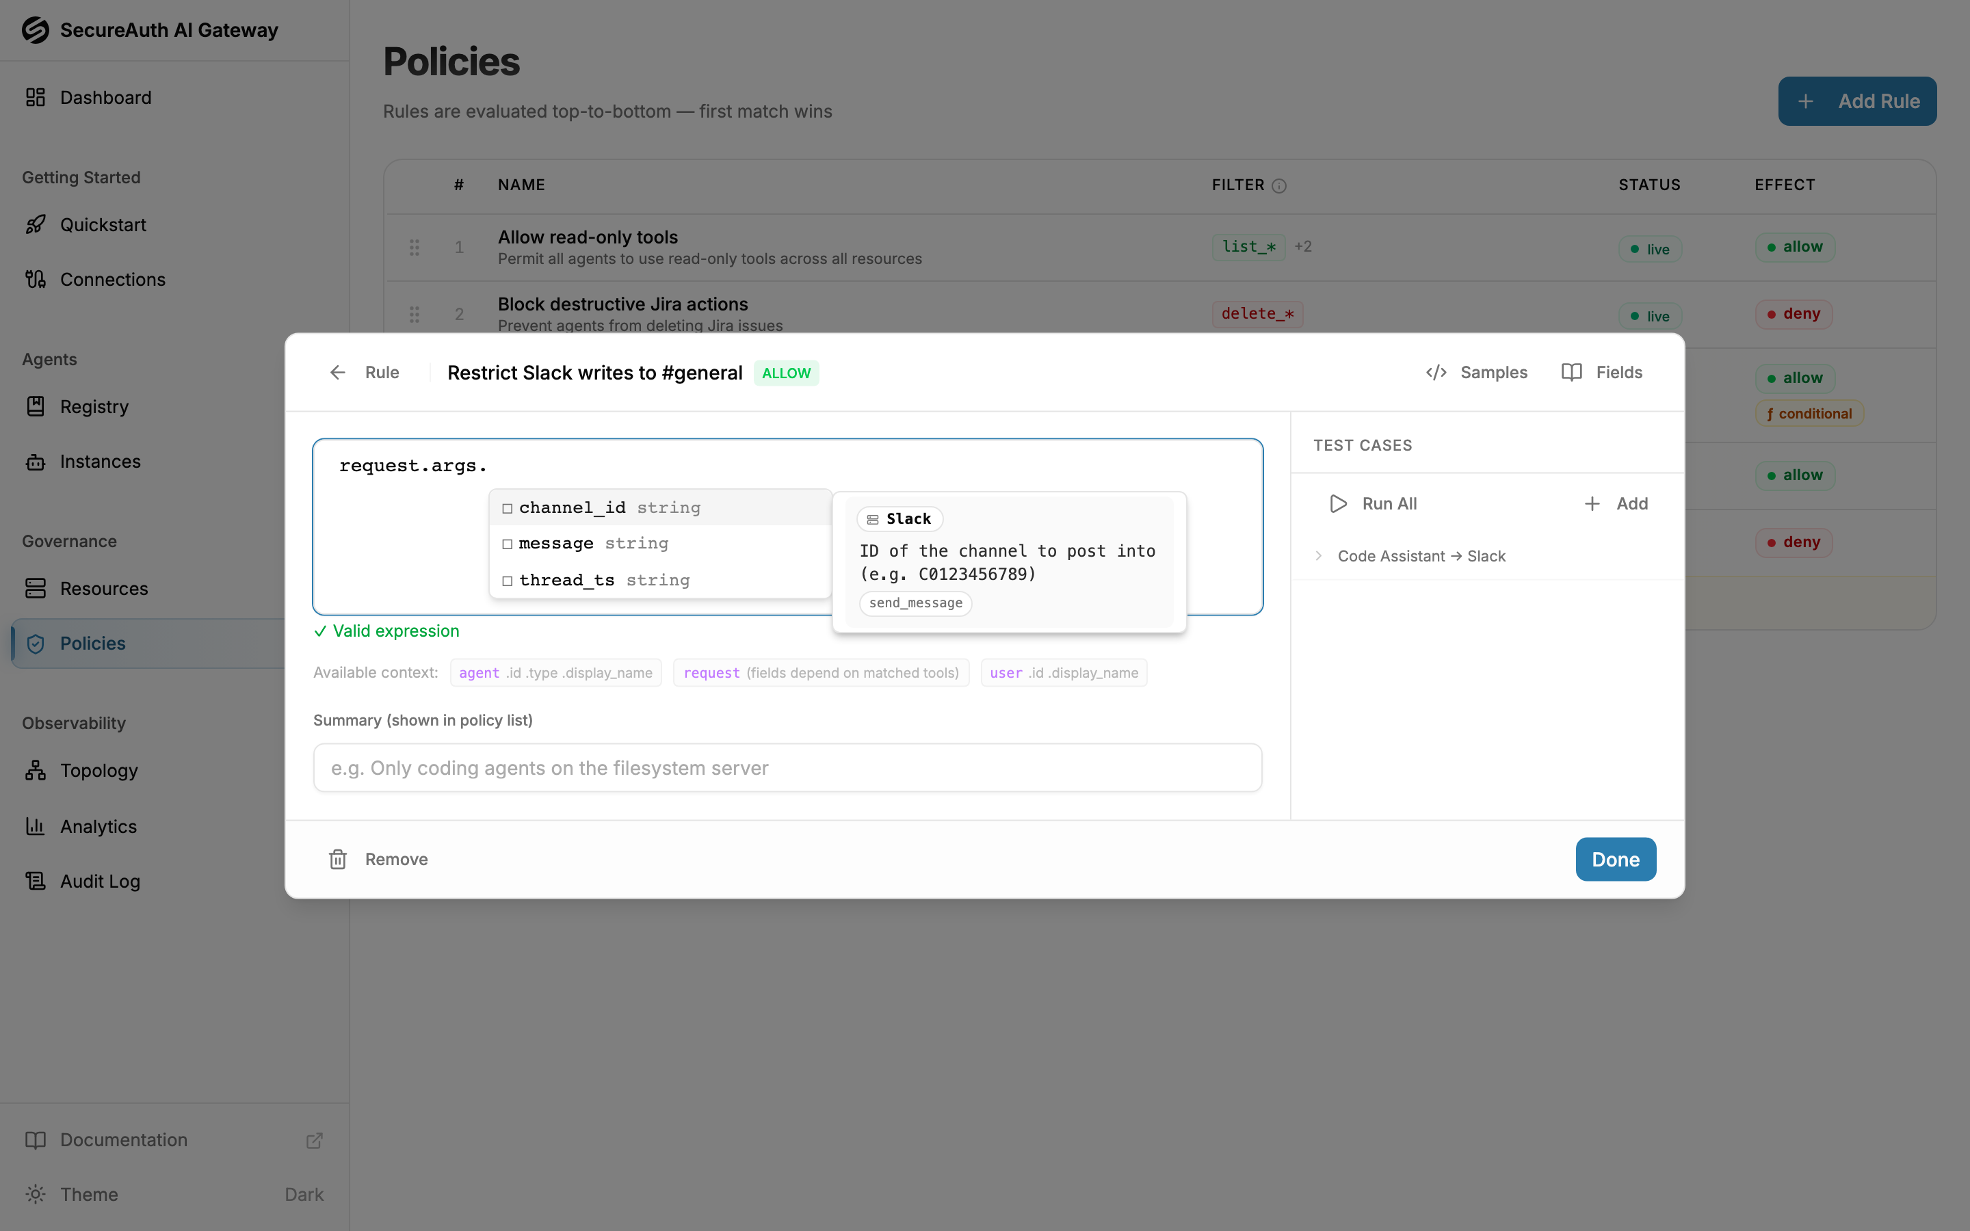Viewport: 1970px width, 1231px height.
Task: Select channel_id autocomplete suggestion
Action: coord(660,507)
